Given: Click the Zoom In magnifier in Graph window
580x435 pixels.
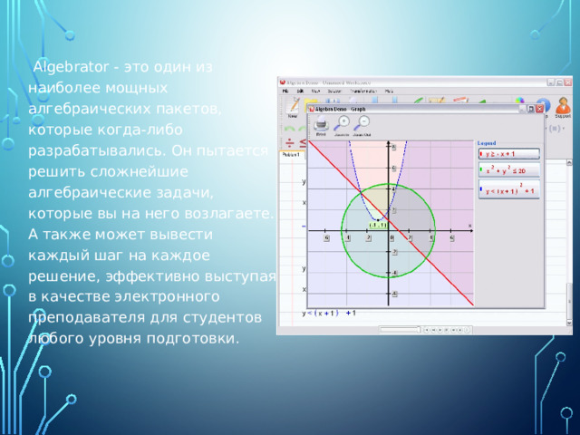Looking at the screenshot, I should point(342,125).
